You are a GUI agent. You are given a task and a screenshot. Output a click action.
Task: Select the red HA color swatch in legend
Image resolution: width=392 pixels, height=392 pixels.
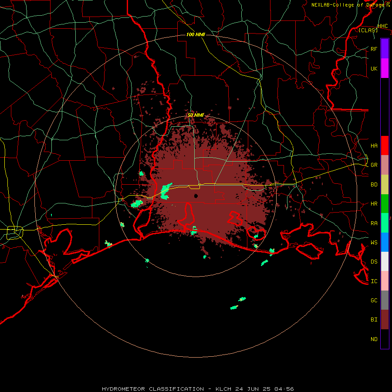click(385, 145)
